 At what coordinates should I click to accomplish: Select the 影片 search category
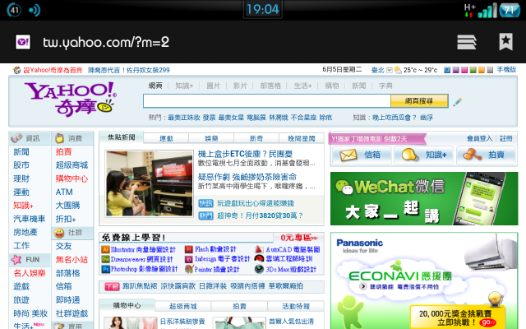click(240, 86)
